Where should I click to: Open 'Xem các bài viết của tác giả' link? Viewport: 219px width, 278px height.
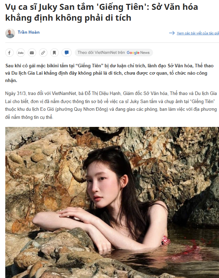(x=198, y=33)
